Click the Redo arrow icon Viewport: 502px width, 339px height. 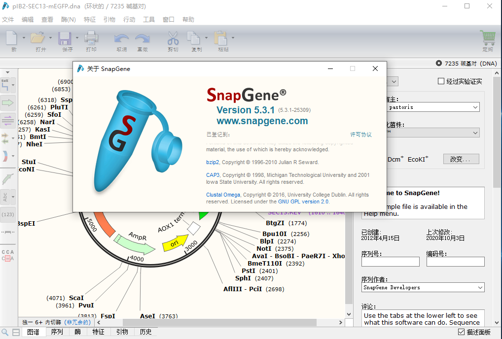coord(143,39)
